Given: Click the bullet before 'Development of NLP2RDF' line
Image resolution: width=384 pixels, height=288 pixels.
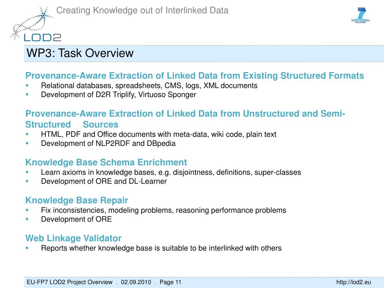Looking at the screenshot, I should coord(27,143).
